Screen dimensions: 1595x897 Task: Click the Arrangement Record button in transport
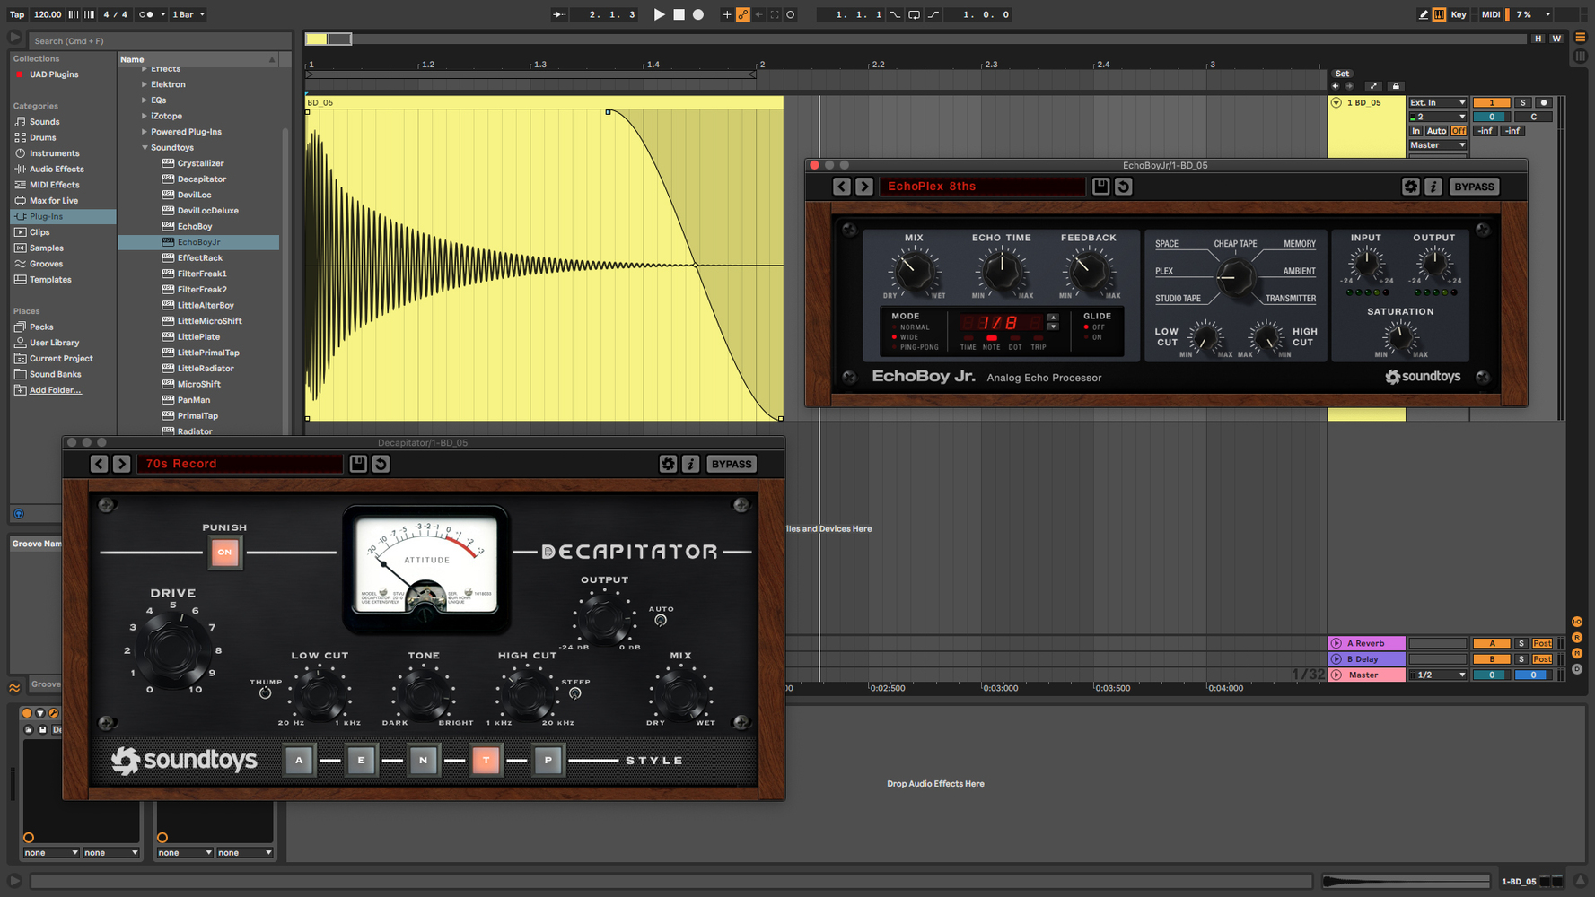[x=698, y=14]
